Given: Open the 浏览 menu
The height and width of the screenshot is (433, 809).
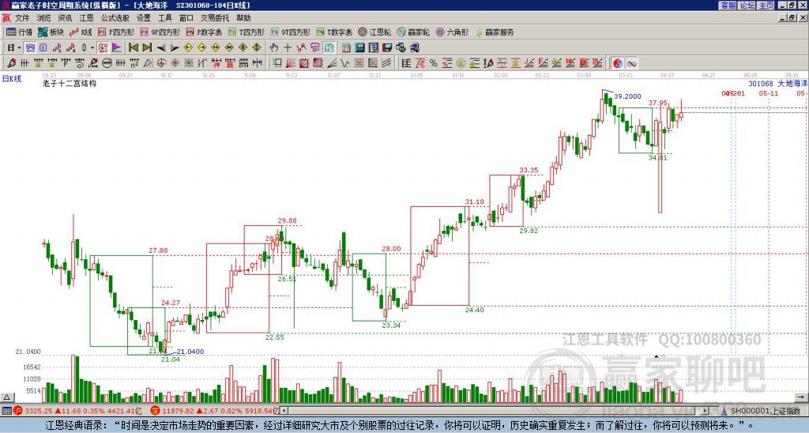Looking at the screenshot, I should 43,18.
